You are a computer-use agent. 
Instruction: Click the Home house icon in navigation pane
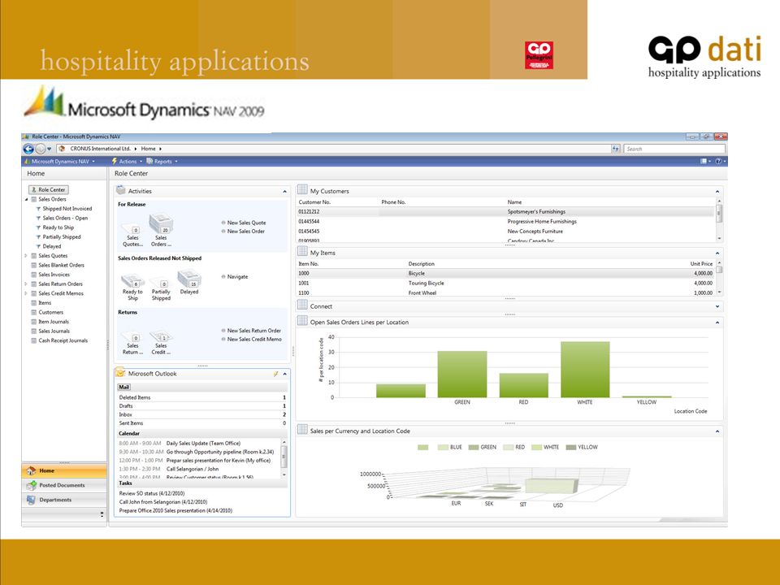(32, 470)
